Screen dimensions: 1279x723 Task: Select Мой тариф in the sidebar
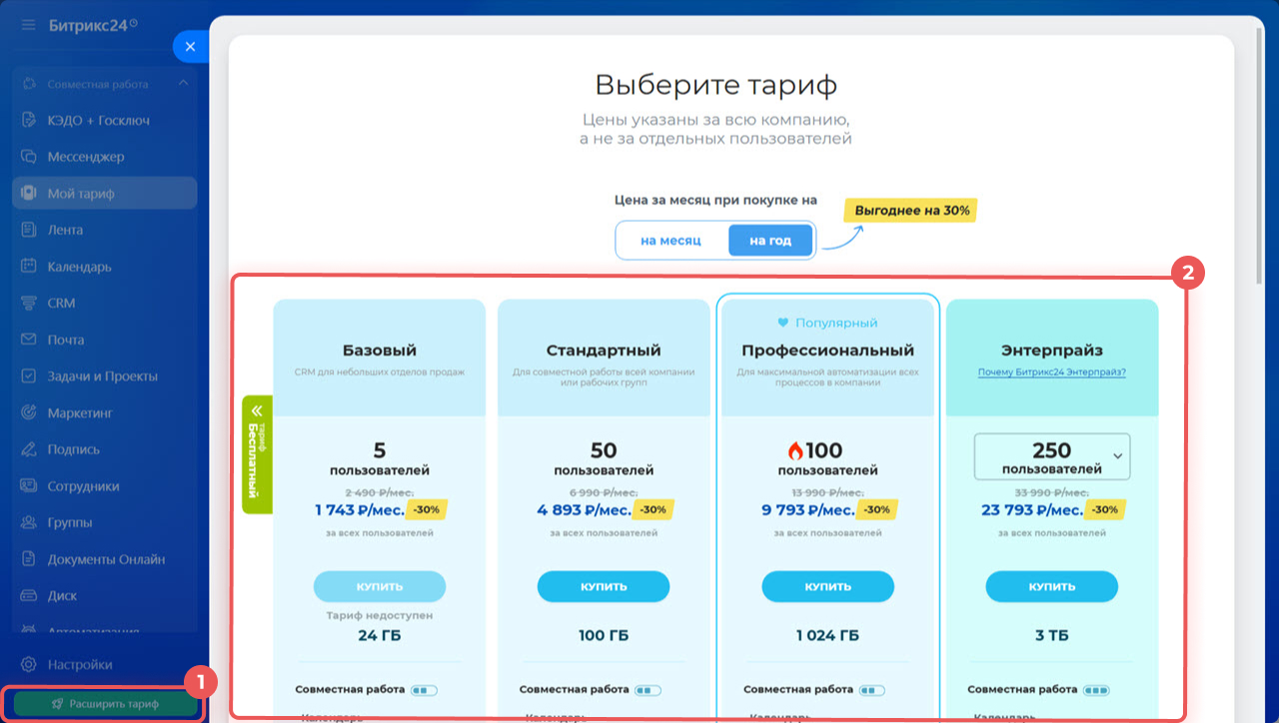pos(105,194)
